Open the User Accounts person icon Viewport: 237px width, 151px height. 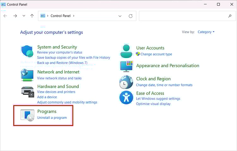tap(126, 51)
